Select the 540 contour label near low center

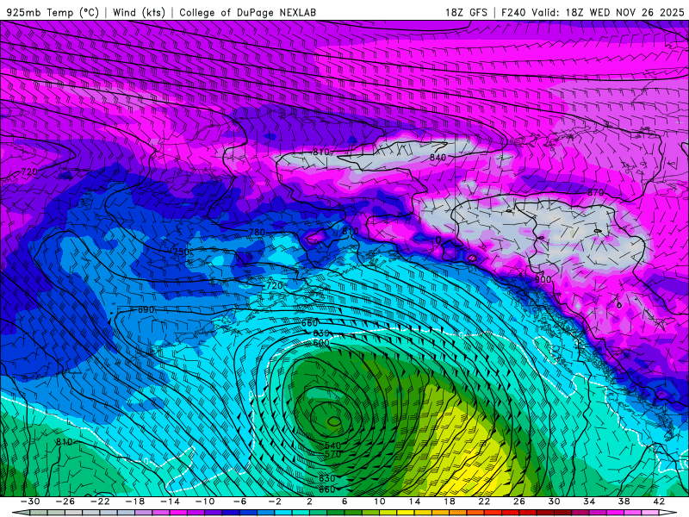(x=332, y=445)
